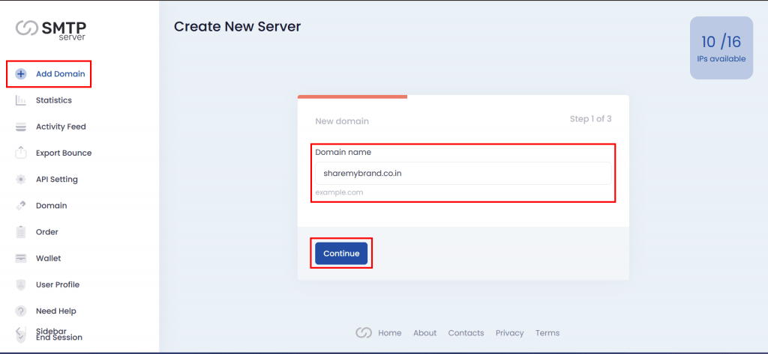Click the SMTP server logo

pos(50,29)
